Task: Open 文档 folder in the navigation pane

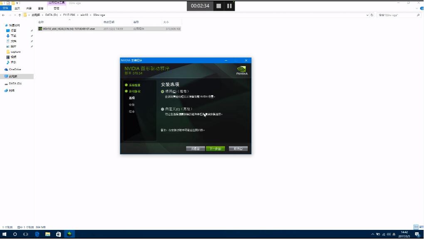Action: coord(13,41)
